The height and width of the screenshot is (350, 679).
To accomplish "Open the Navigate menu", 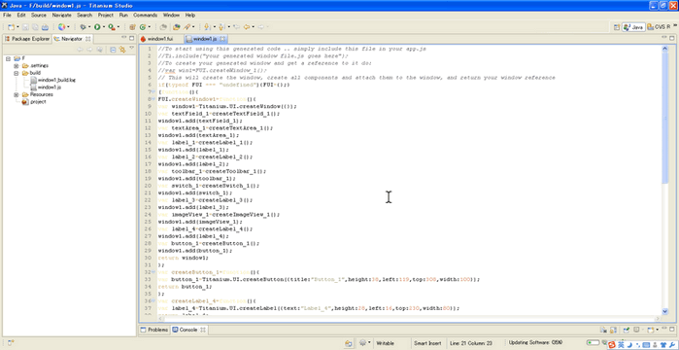I will click(x=61, y=16).
